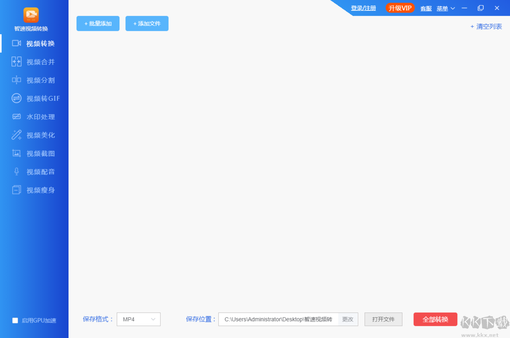Click the 升级VIP upgrade button
Viewport: 510px width, 338px height.
tap(399, 8)
